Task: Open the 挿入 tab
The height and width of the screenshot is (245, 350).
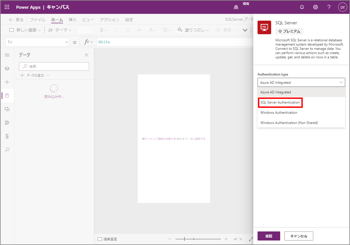Action: coord(72,20)
